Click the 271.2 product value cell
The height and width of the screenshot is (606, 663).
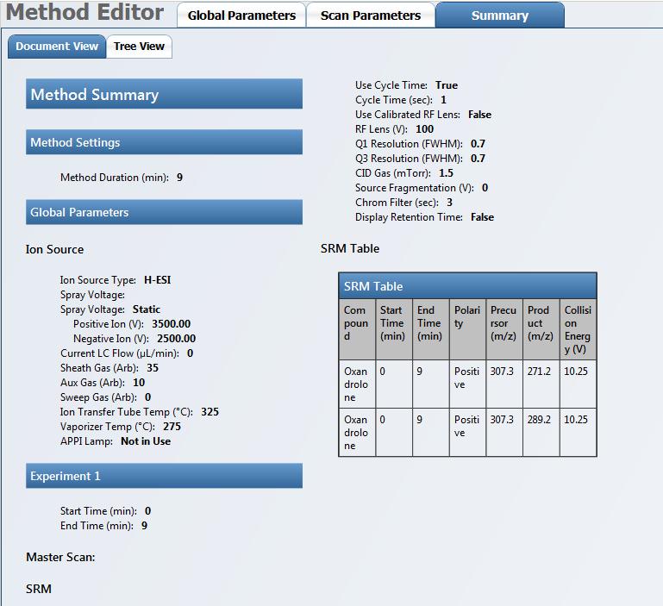click(540, 371)
